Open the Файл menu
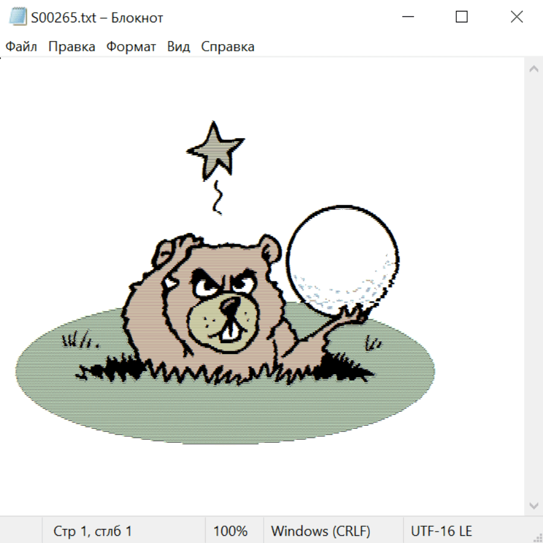Image resolution: width=543 pixels, height=543 pixels. tap(21, 47)
